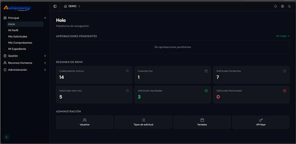The image size is (296, 144).
Task: Open the Usuarios administration tile
Action: coord(85,122)
